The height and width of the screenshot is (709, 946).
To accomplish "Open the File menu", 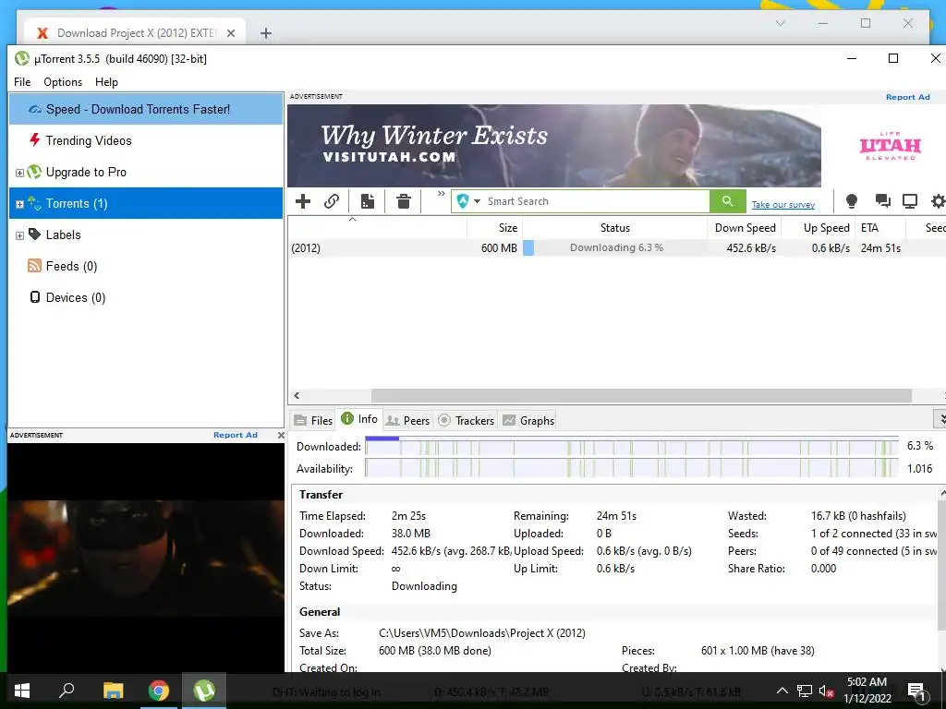I will [x=22, y=82].
